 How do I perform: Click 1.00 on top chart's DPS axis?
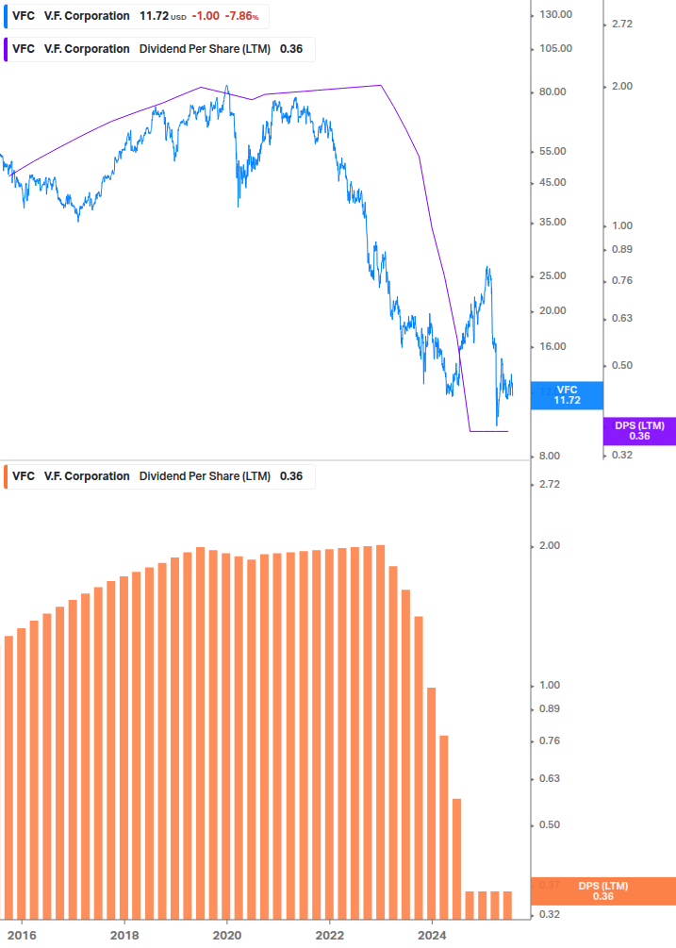click(622, 226)
